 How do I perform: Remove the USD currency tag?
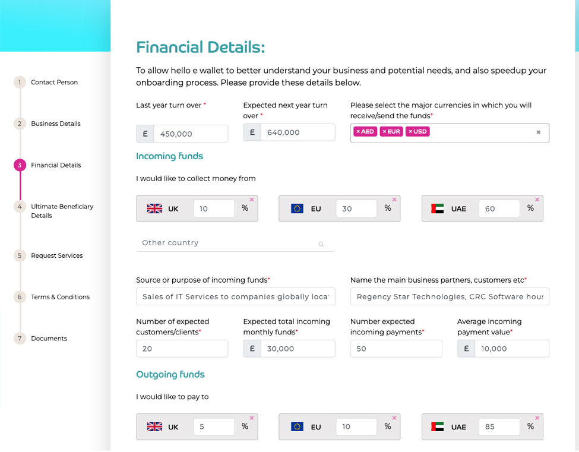(x=410, y=132)
